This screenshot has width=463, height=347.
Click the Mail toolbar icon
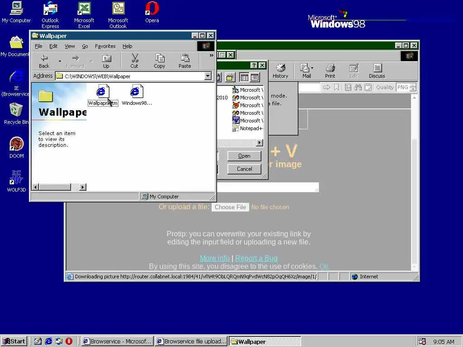(307, 71)
